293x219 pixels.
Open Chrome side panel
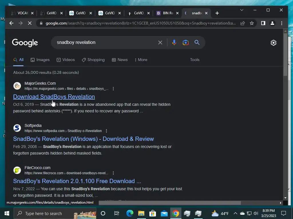[x=263, y=23]
